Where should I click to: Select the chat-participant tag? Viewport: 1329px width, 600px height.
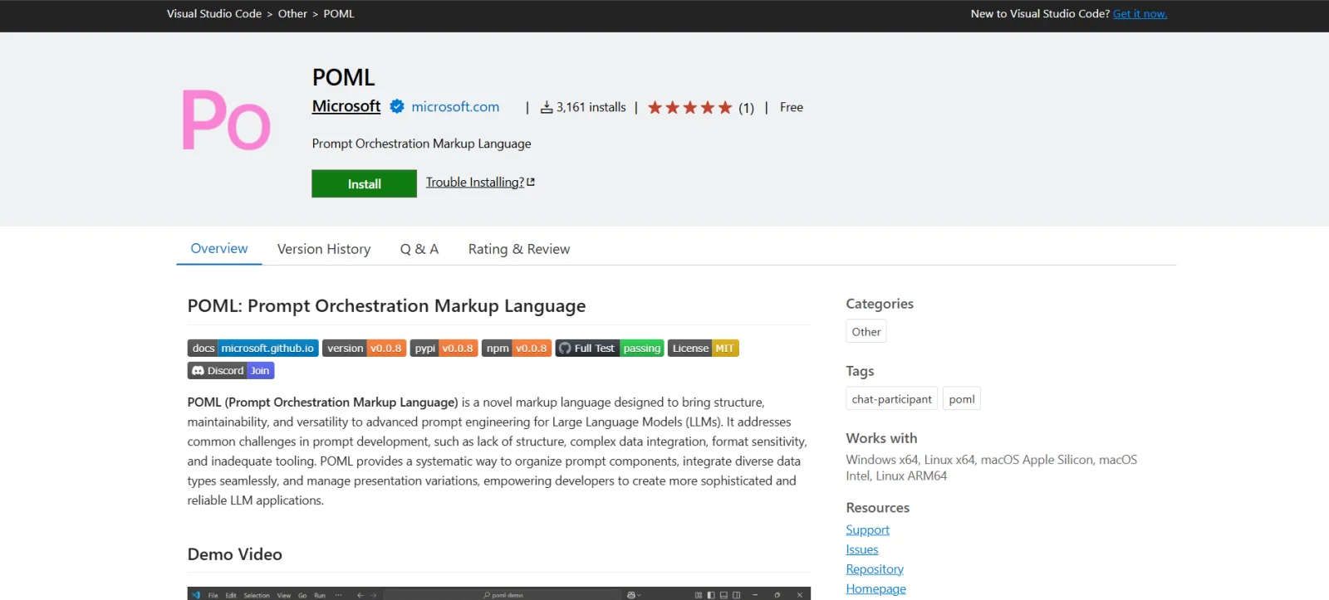coord(892,399)
